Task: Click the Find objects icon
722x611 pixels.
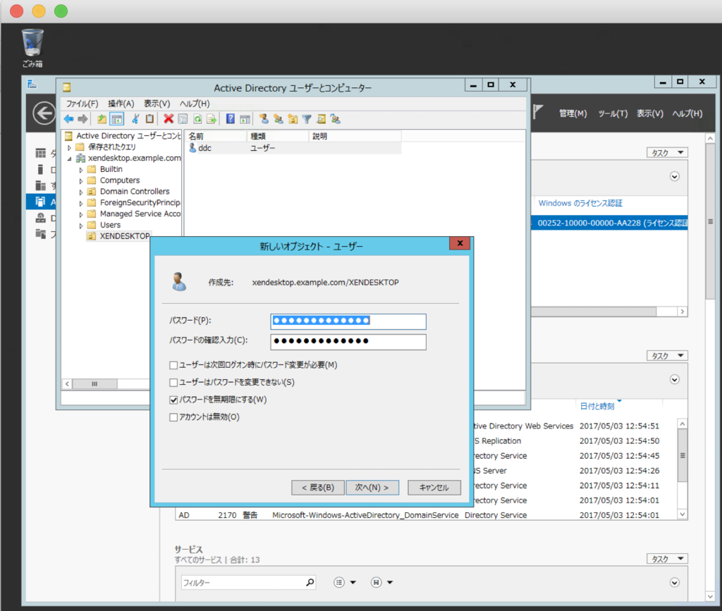Action: click(x=321, y=119)
